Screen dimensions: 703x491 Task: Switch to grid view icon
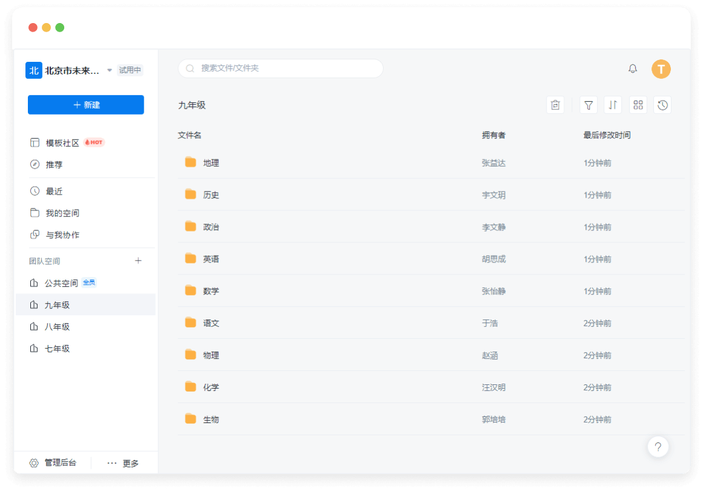coord(638,105)
